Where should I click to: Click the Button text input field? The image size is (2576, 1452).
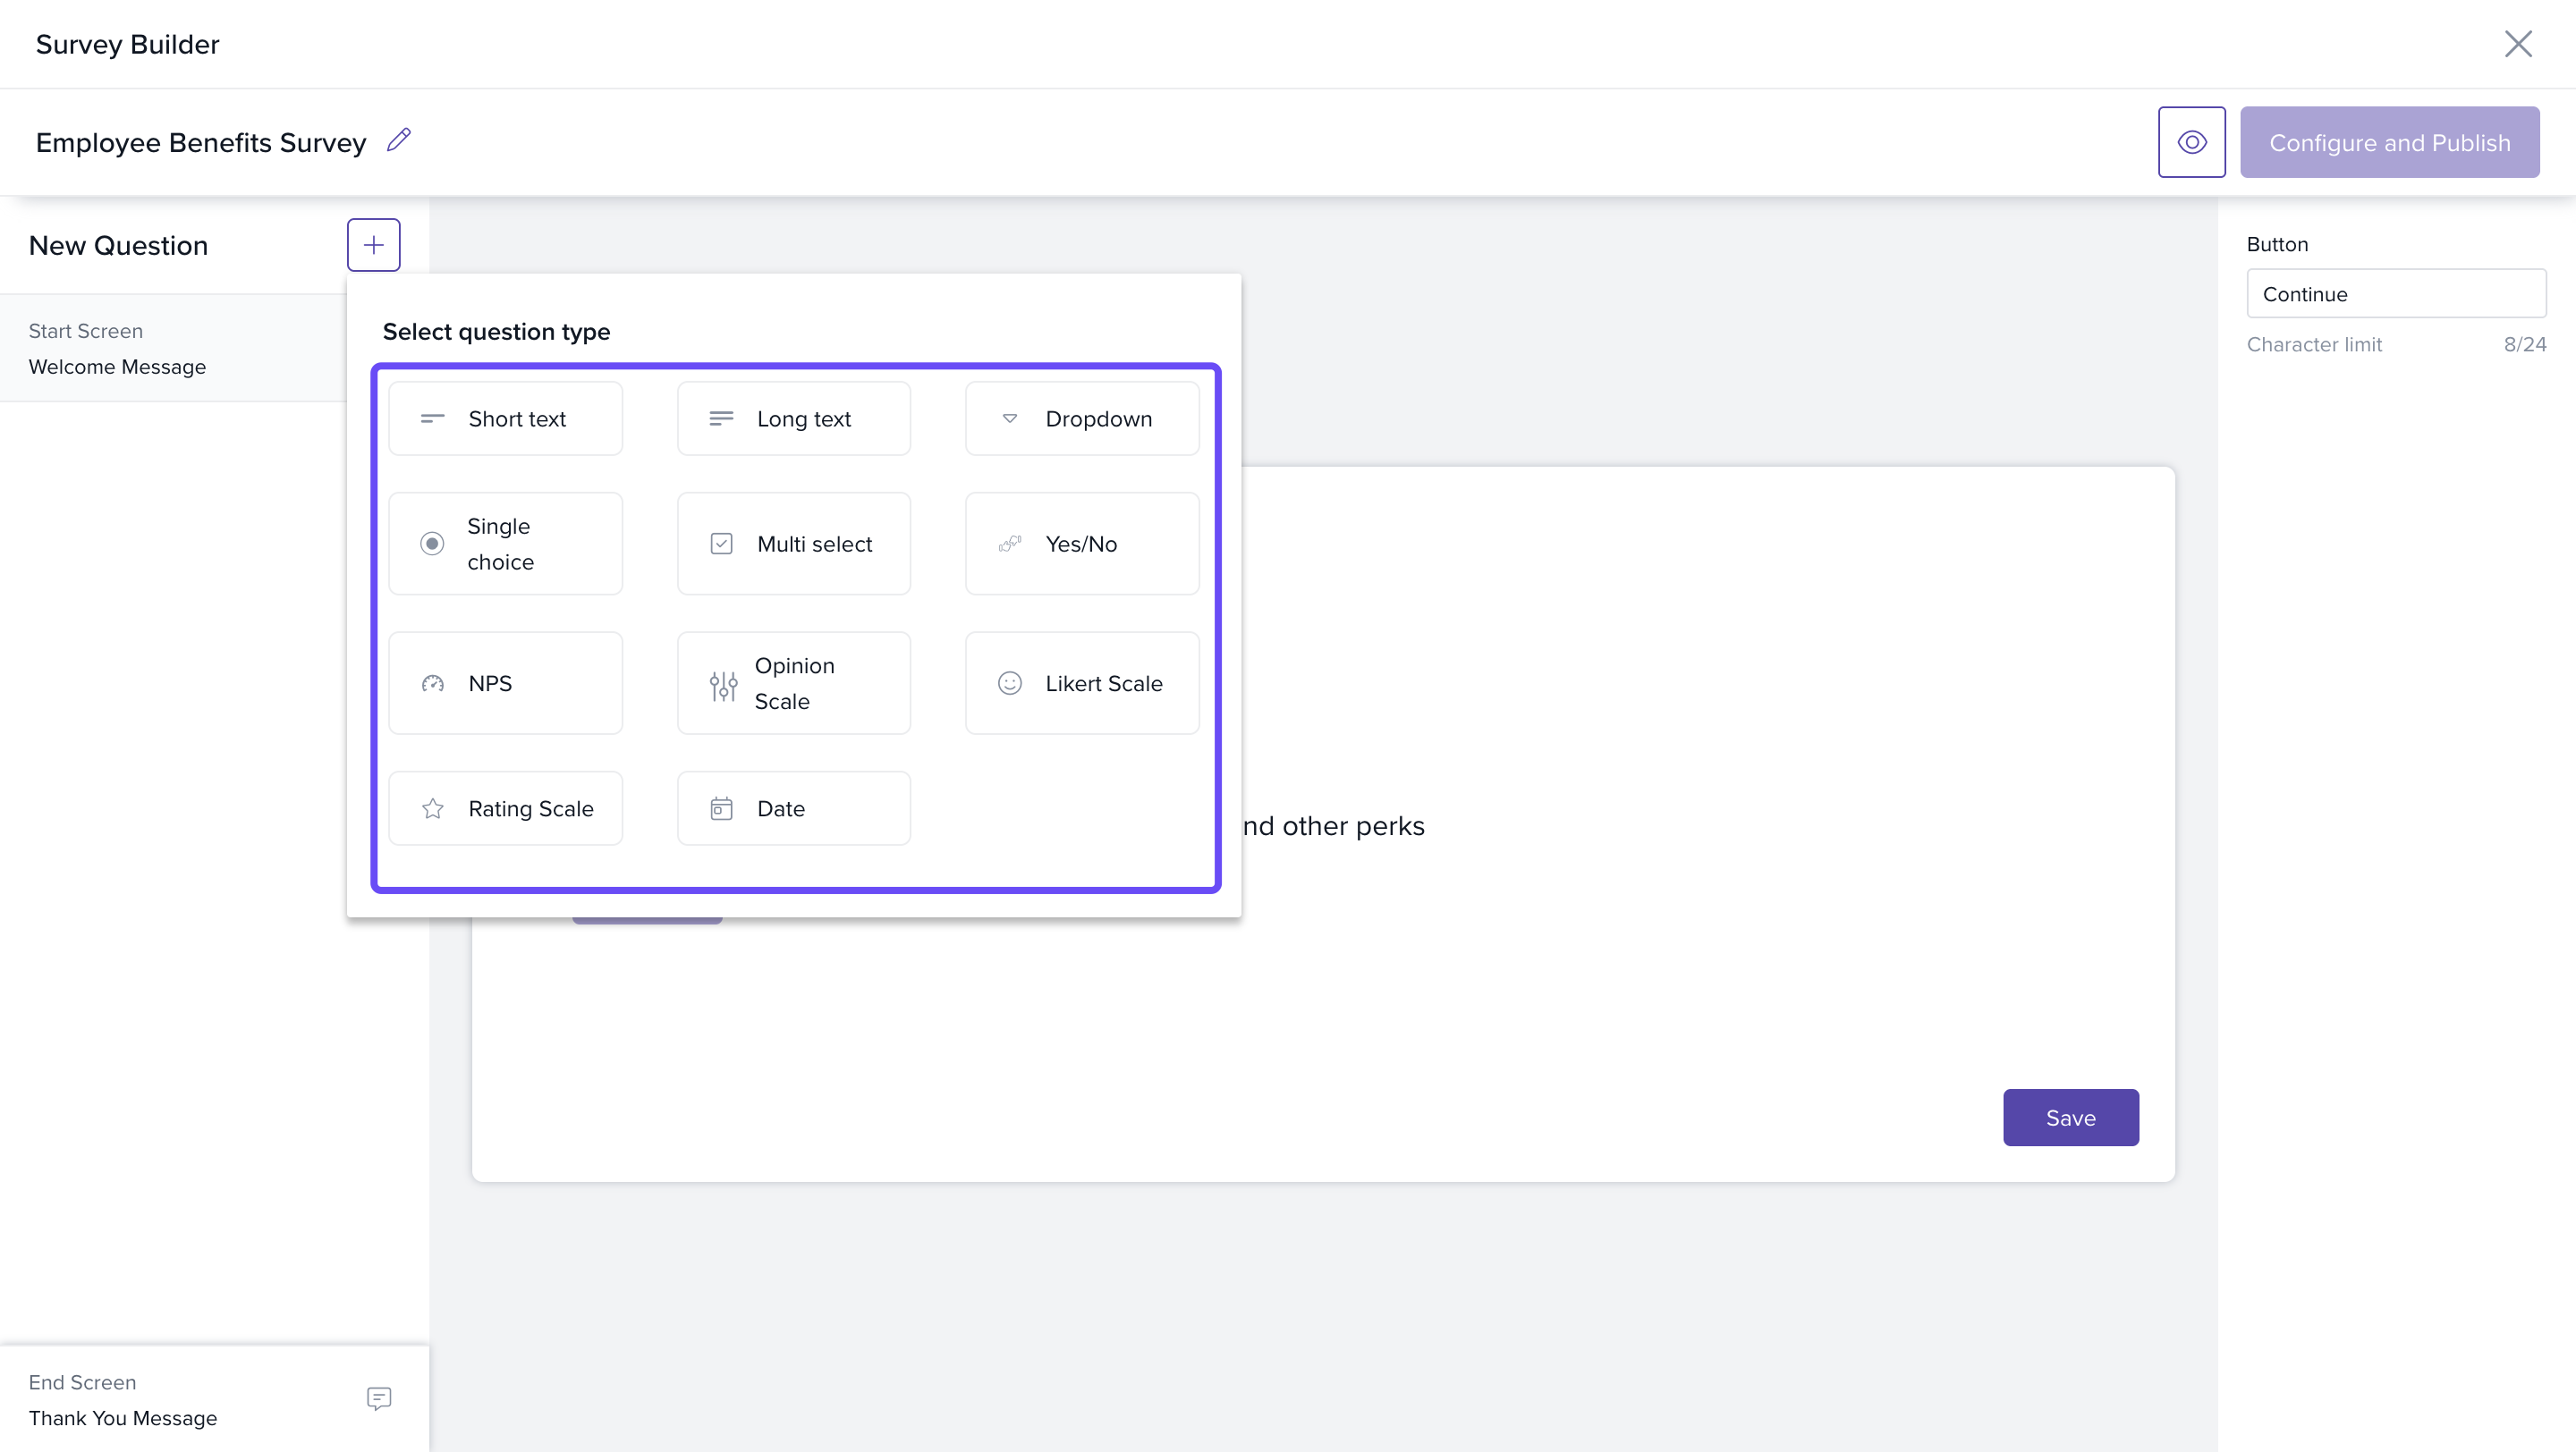pos(2395,294)
